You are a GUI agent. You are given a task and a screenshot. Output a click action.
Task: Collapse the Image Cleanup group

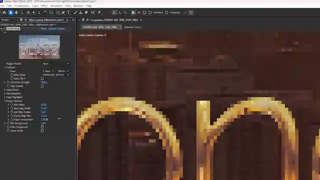click(5, 101)
